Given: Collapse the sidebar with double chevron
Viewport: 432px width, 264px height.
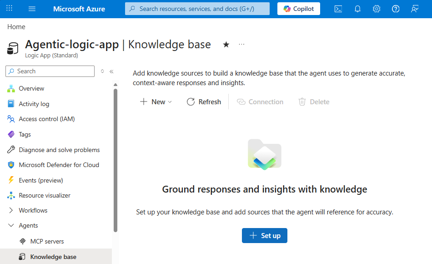Looking at the screenshot, I should pyautogui.click(x=111, y=71).
